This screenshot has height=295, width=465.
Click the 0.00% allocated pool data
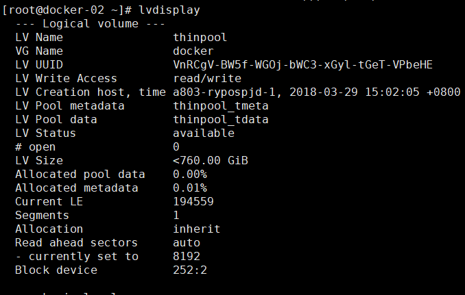pos(190,175)
